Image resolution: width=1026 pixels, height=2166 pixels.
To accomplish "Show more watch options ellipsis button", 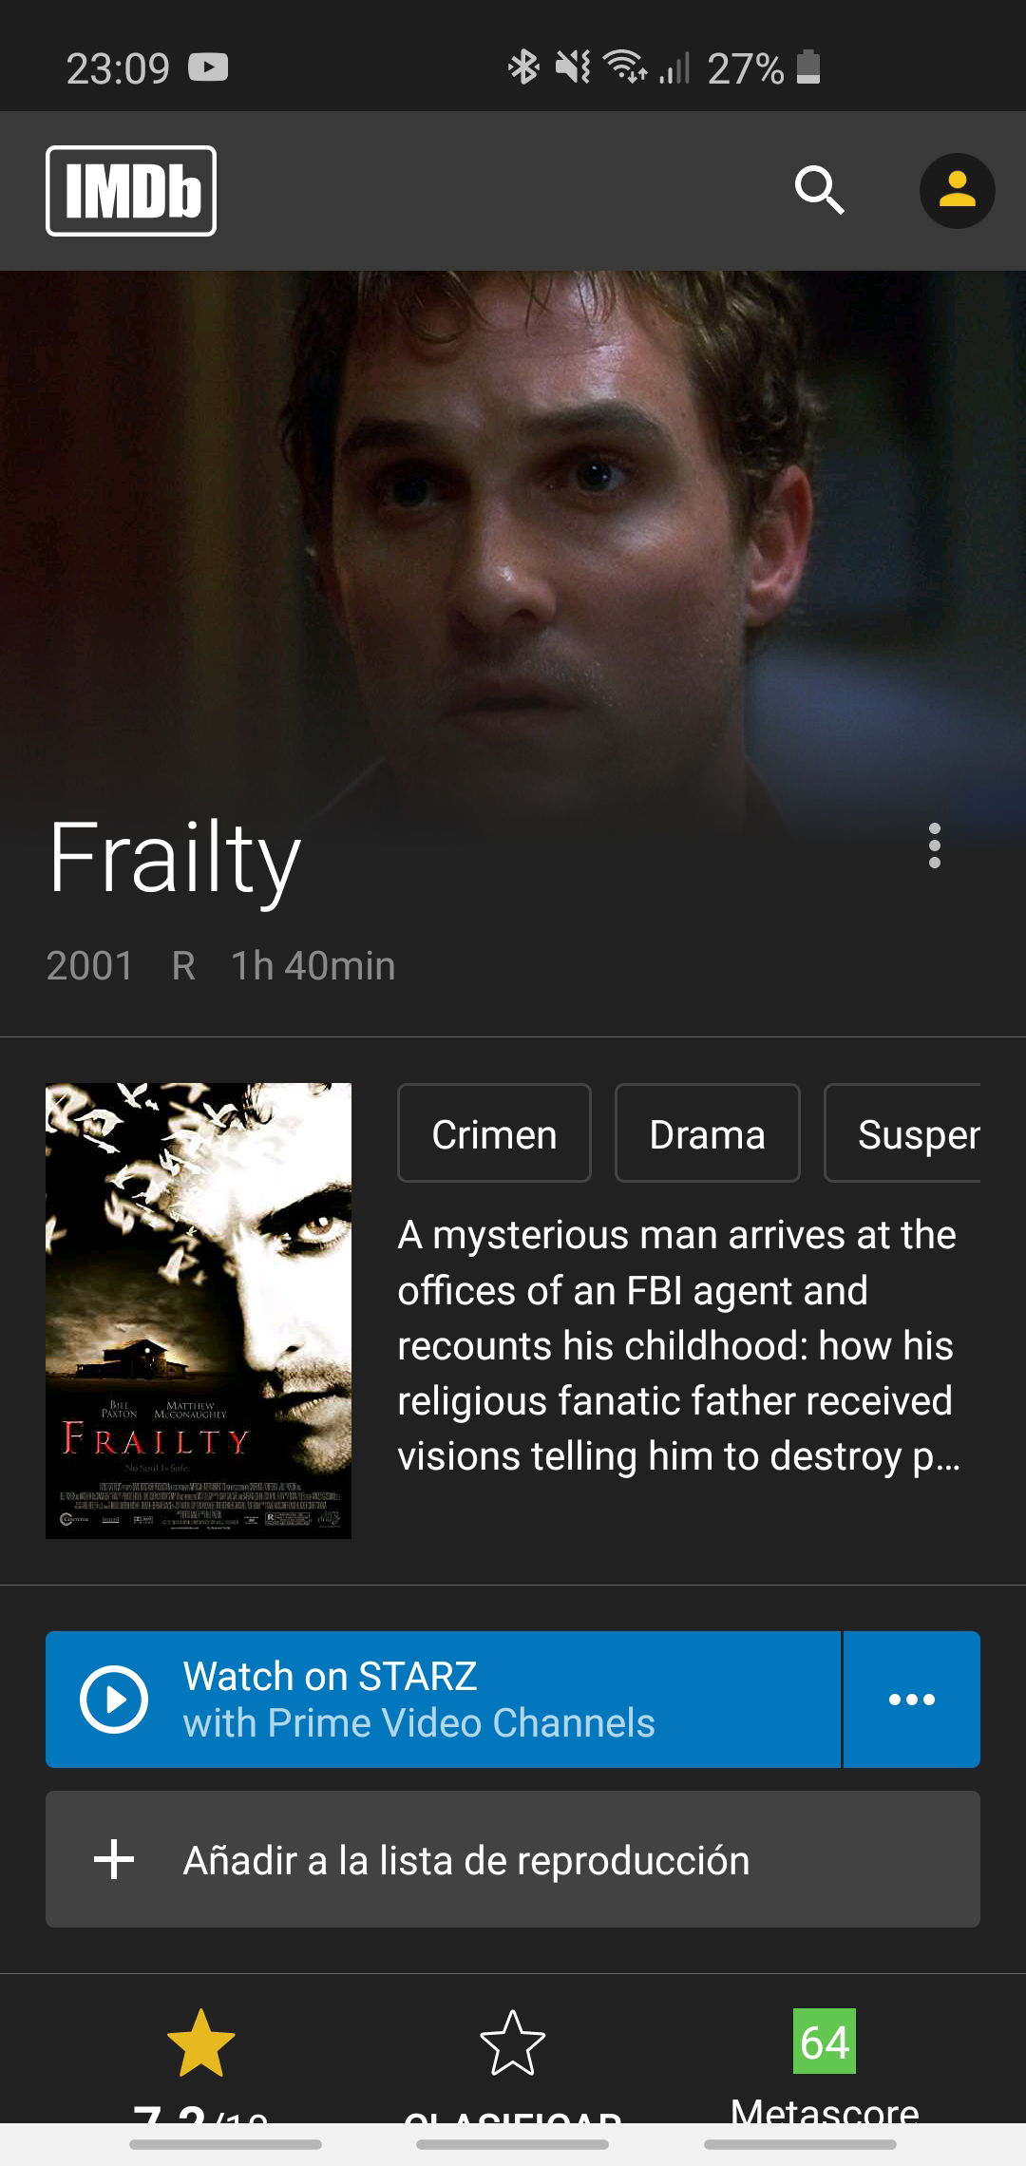I will 912,1700.
